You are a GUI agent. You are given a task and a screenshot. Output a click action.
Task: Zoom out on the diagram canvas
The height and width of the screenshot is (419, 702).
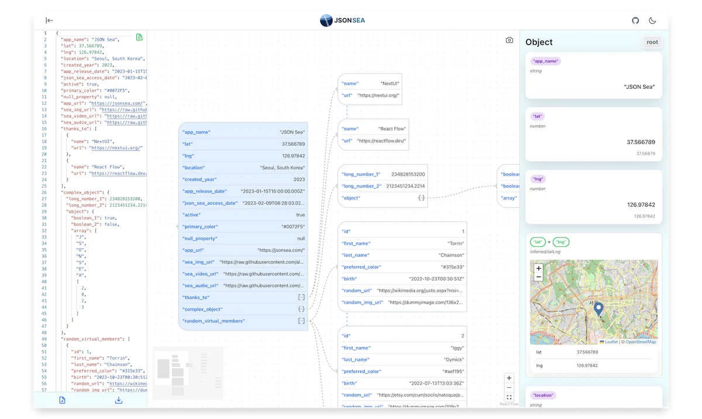pyautogui.click(x=509, y=387)
